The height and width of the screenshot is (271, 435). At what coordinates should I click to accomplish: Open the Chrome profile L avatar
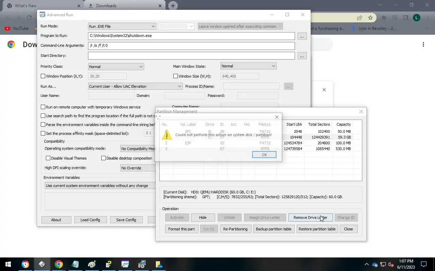point(417,18)
